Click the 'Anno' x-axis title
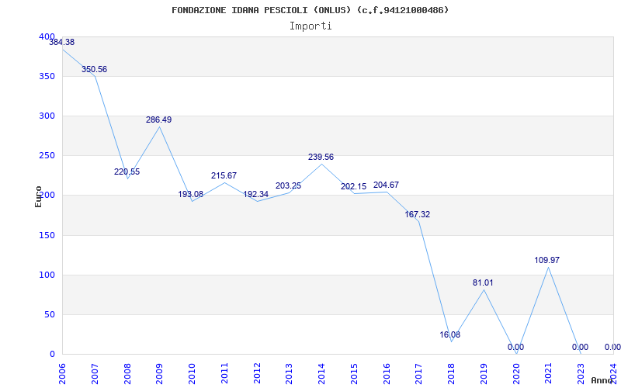Screen dimensions: 621x388 tap(602, 380)
